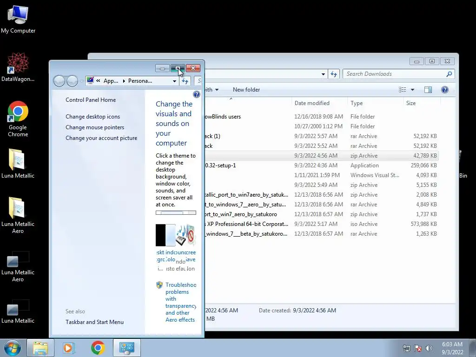The height and width of the screenshot is (357, 476).
Task: Open Control Panel Home link
Action: pyautogui.click(x=91, y=100)
